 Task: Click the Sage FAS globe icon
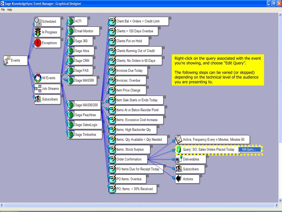[x=71, y=70]
